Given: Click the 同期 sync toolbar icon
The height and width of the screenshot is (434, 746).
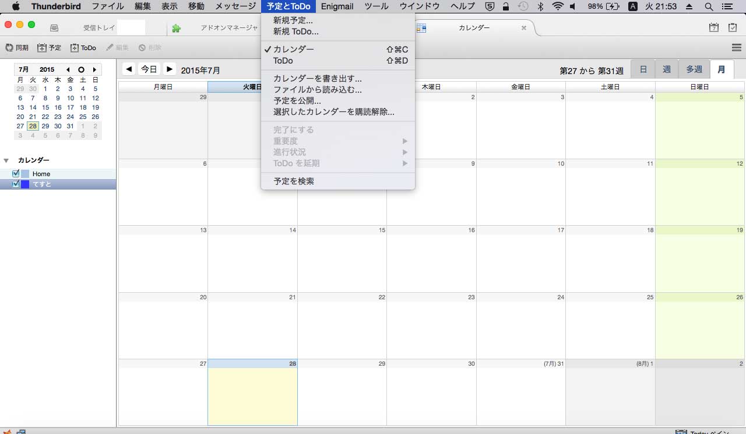Looking at the screenshot, I should click(9, 48).
